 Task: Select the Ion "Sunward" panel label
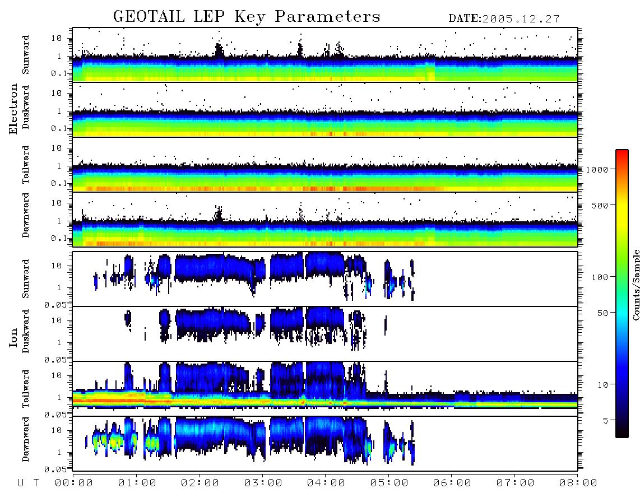tap(26, 278)
